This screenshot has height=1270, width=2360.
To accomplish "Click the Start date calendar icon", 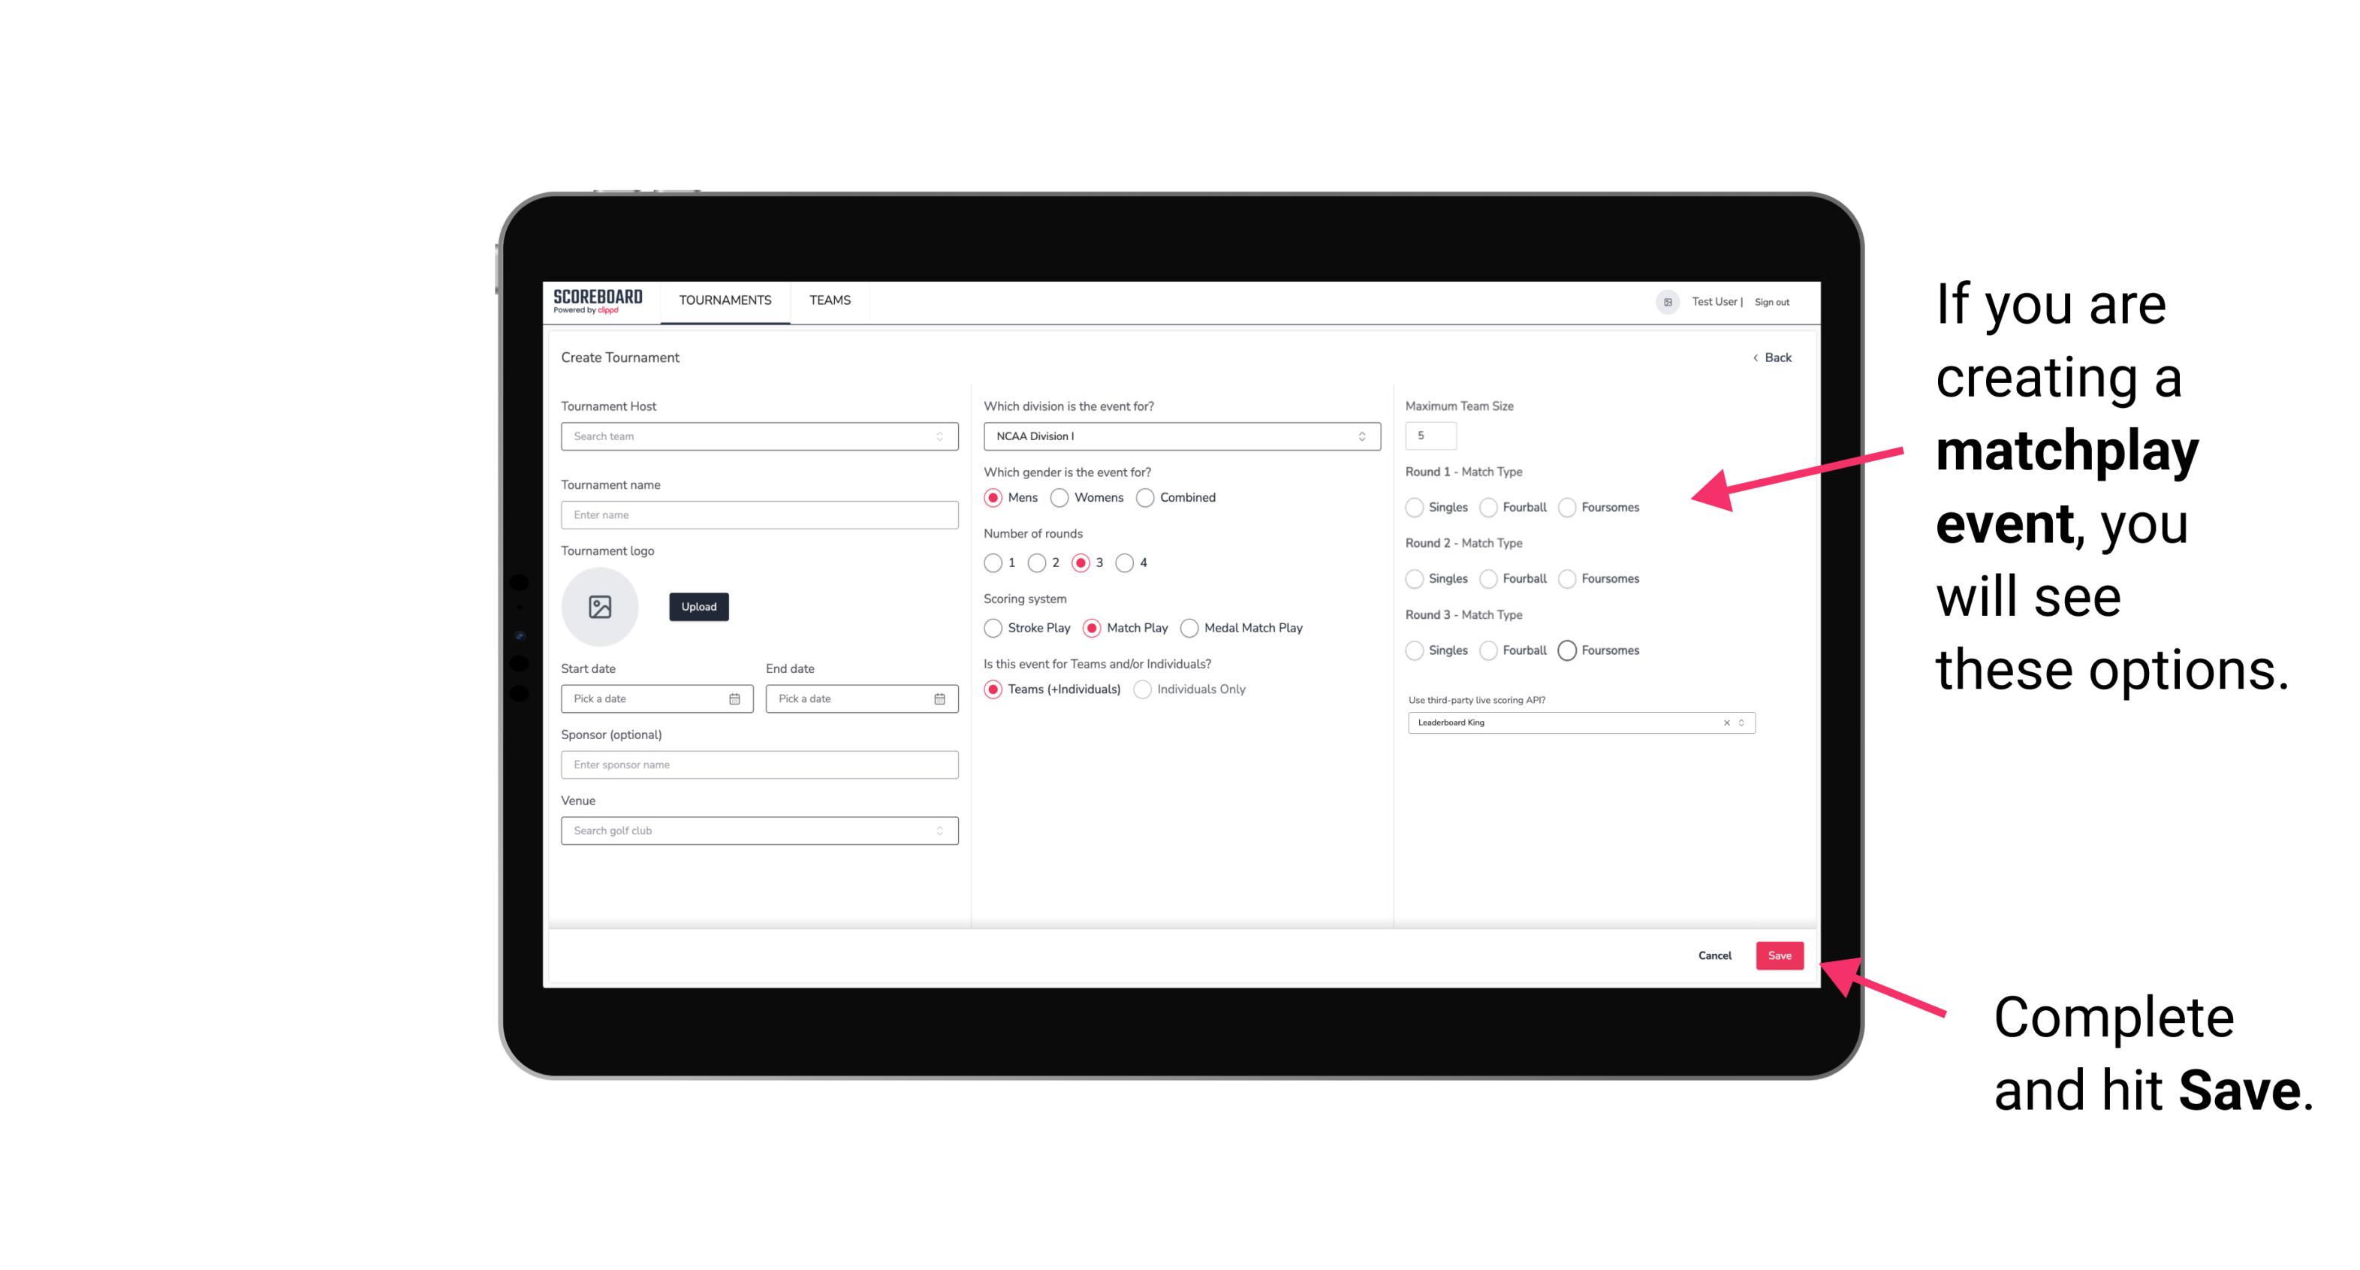I will [734, 698].
